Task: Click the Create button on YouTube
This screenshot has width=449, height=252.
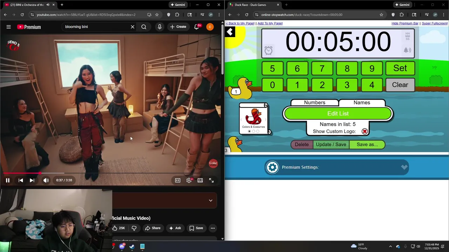Action: [178, 27]
